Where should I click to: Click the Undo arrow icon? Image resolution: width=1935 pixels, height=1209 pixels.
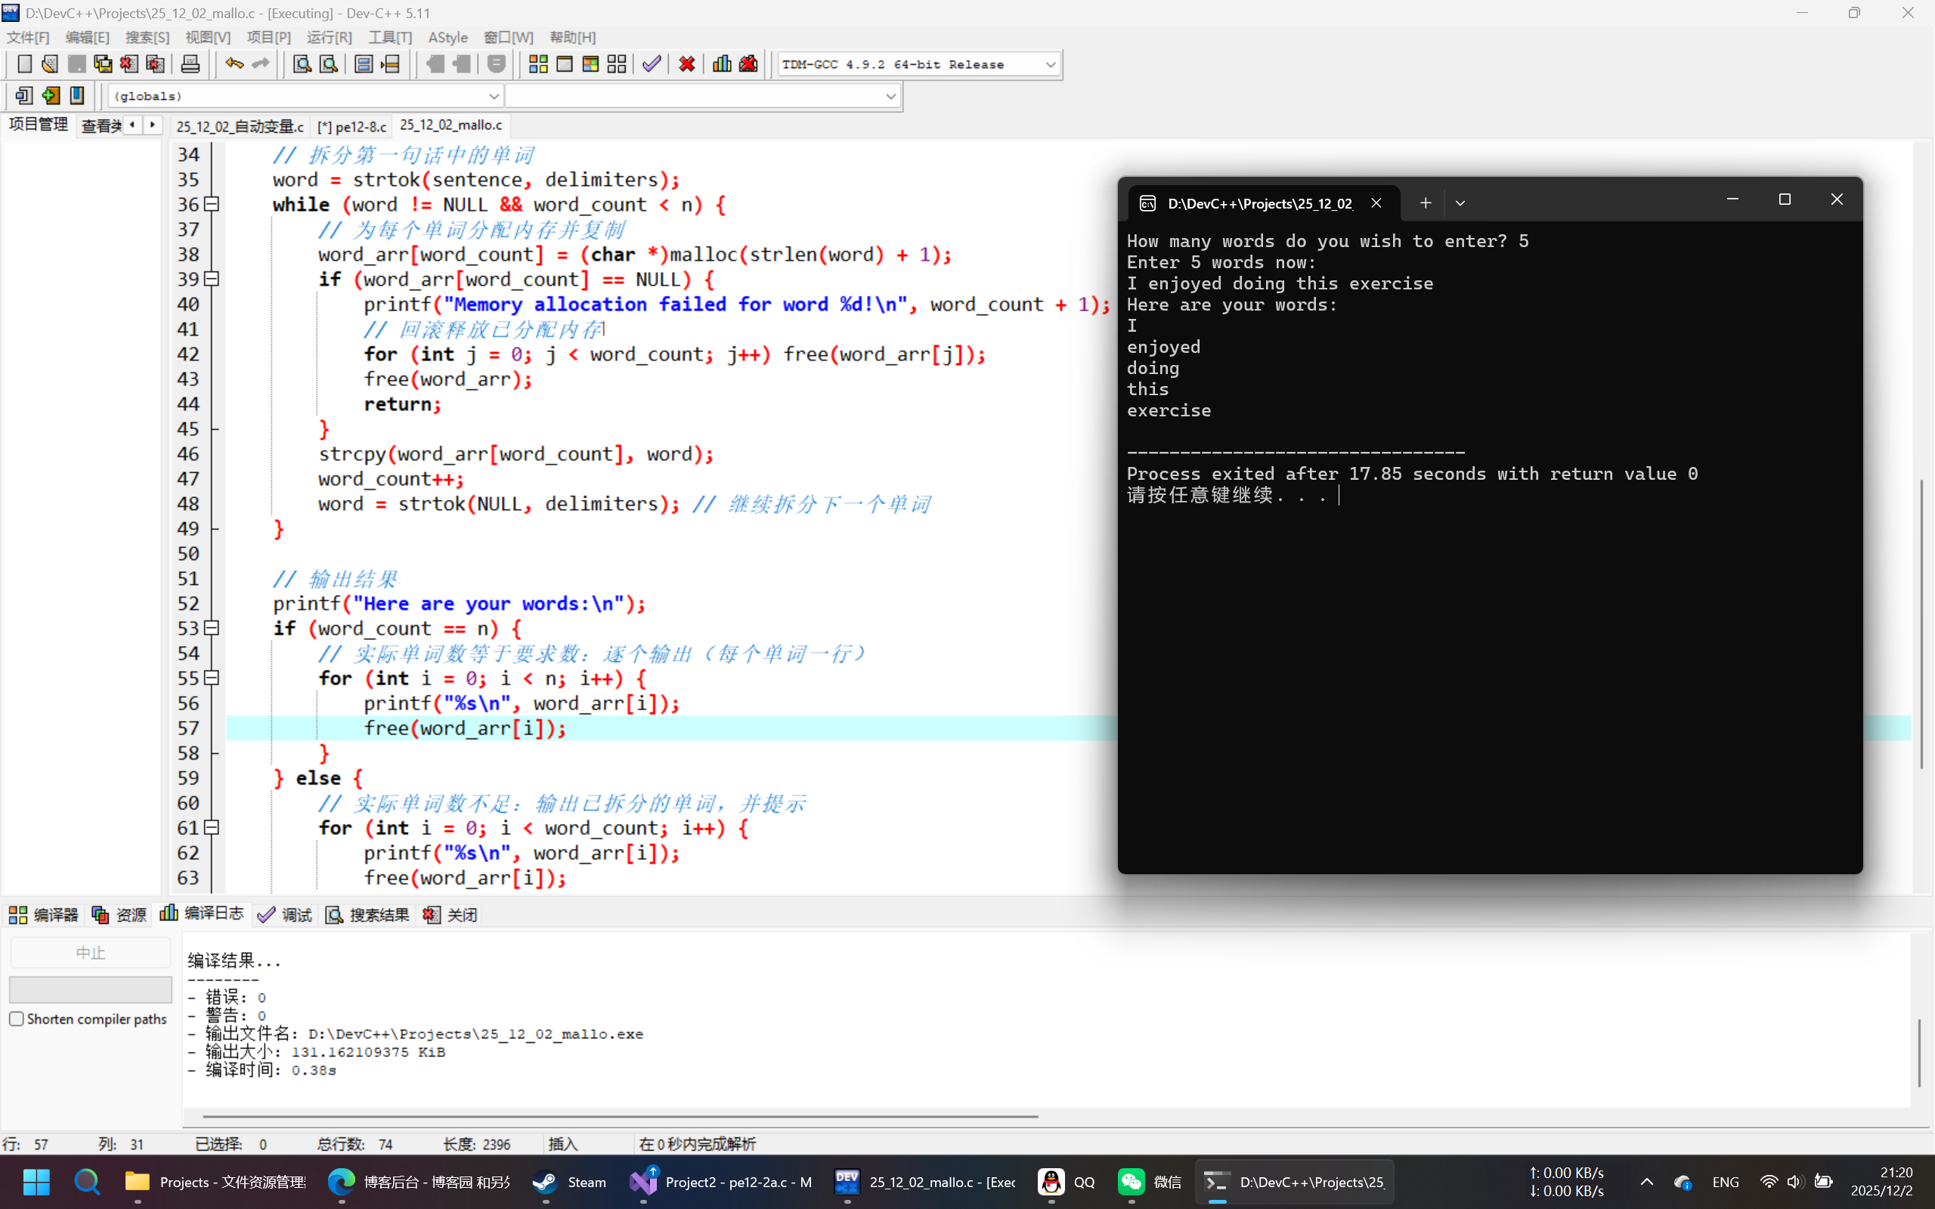pos(234,64)
